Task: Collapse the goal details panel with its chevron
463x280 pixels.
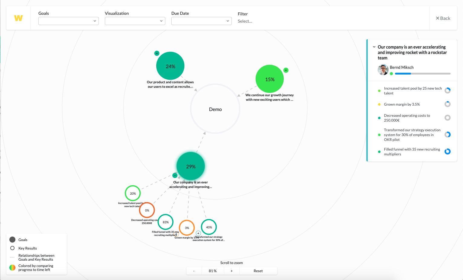Action: pyautogui.click(x=374, y=47)
